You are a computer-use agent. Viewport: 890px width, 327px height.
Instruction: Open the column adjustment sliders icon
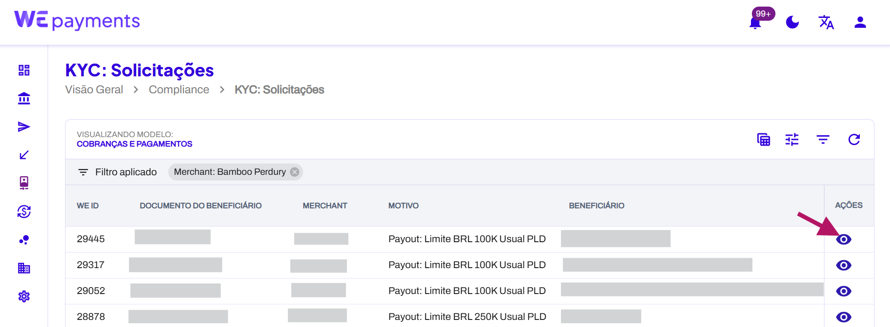792,139
